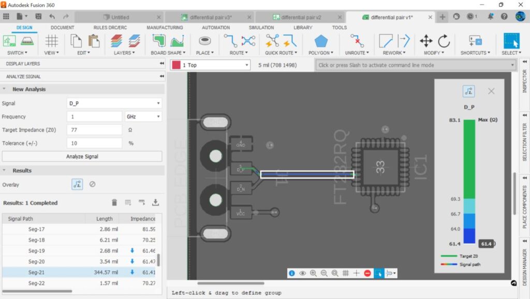
Task: Click the green segment of impedance color scale
Action: 469,159
